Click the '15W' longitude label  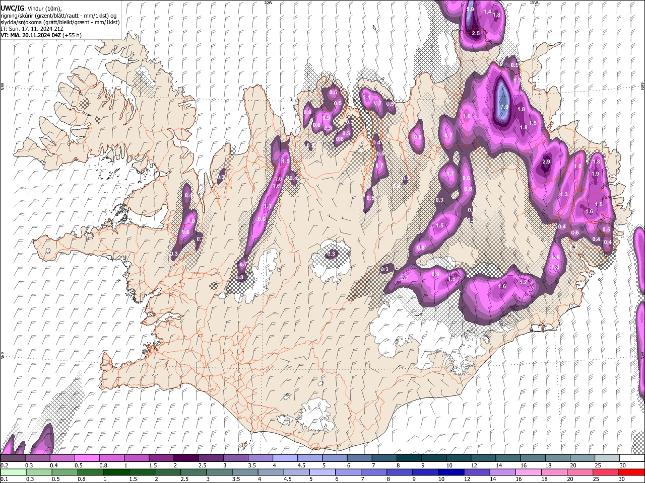point(534,3)
